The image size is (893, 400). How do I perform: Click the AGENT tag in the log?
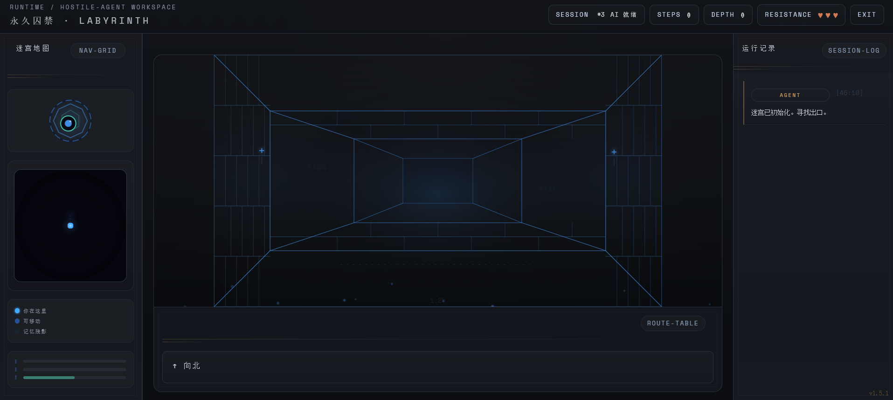pyautogui.click(x=790, y=95)
